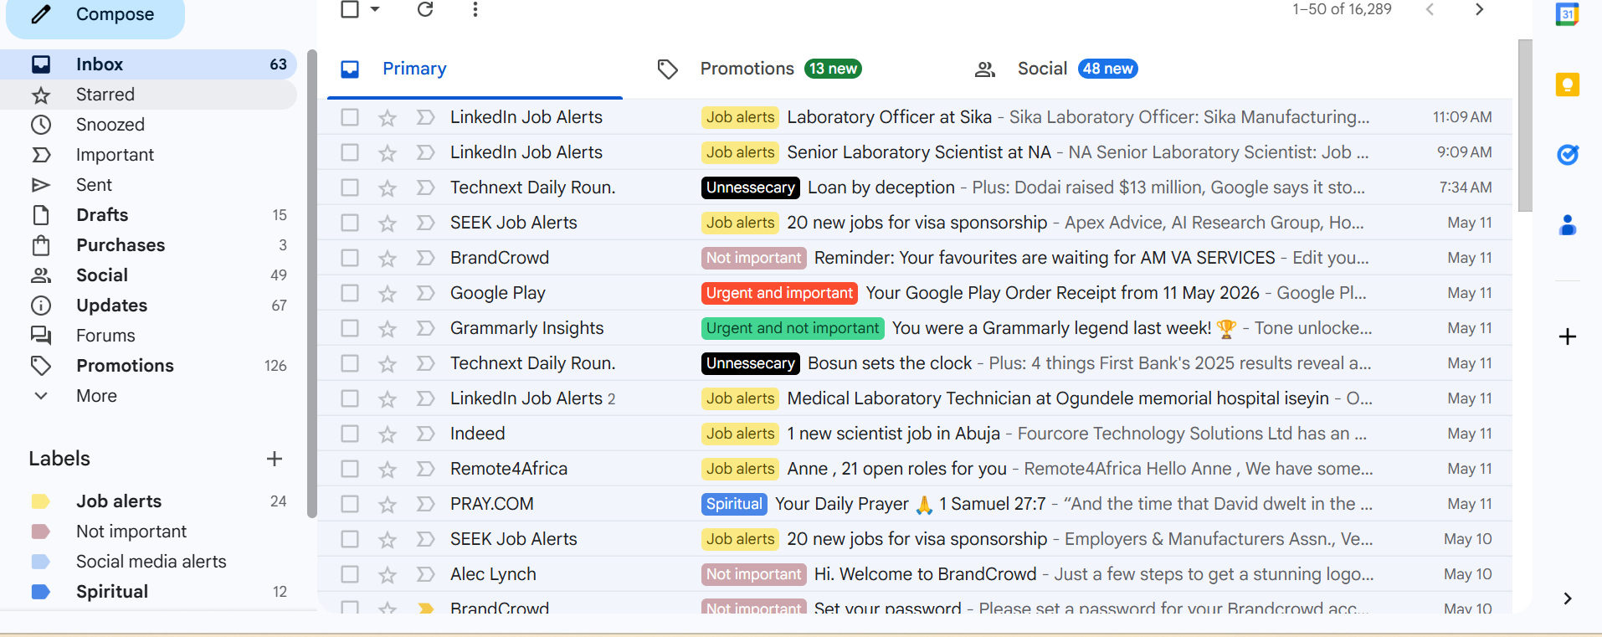Click yellow Job alerts label color icon
The width and height of the screenshot is (1602, 637).
pyautogui.click(x=40, y=501)
